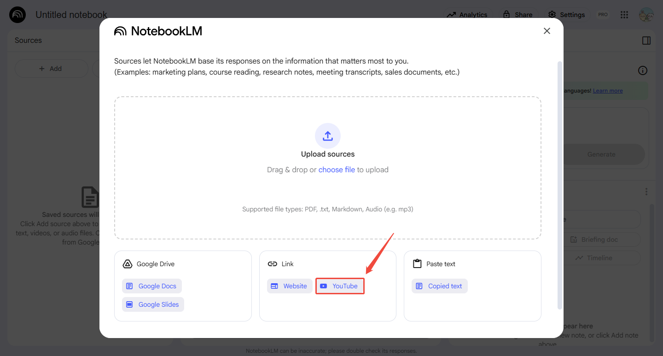The width and height of the screenshot is (663, 356).
Task: Click the NotebookLM home logo top-left
Action: coord(17,15)
